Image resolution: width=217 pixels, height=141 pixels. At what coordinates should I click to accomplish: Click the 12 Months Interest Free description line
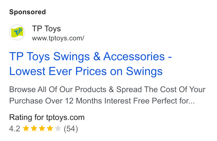[x=102, y=101]
